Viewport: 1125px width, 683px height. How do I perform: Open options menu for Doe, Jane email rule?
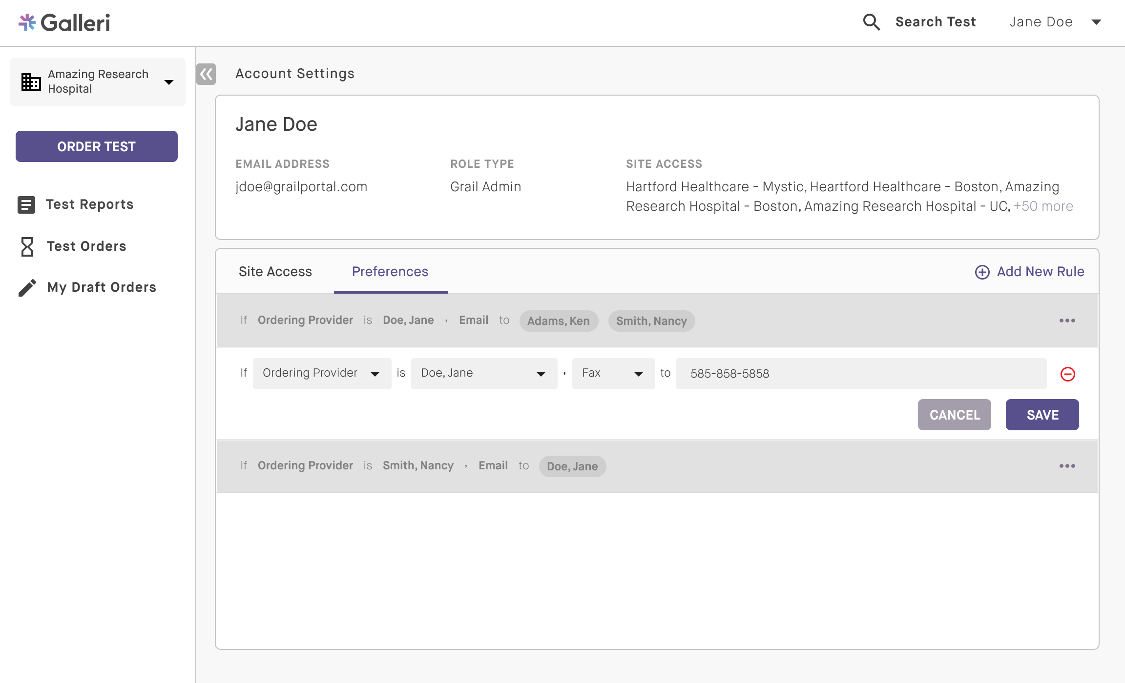[1067, 321]
